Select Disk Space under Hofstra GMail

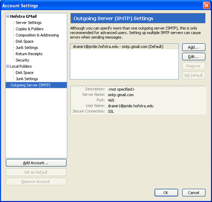click(x=24, y=41)
